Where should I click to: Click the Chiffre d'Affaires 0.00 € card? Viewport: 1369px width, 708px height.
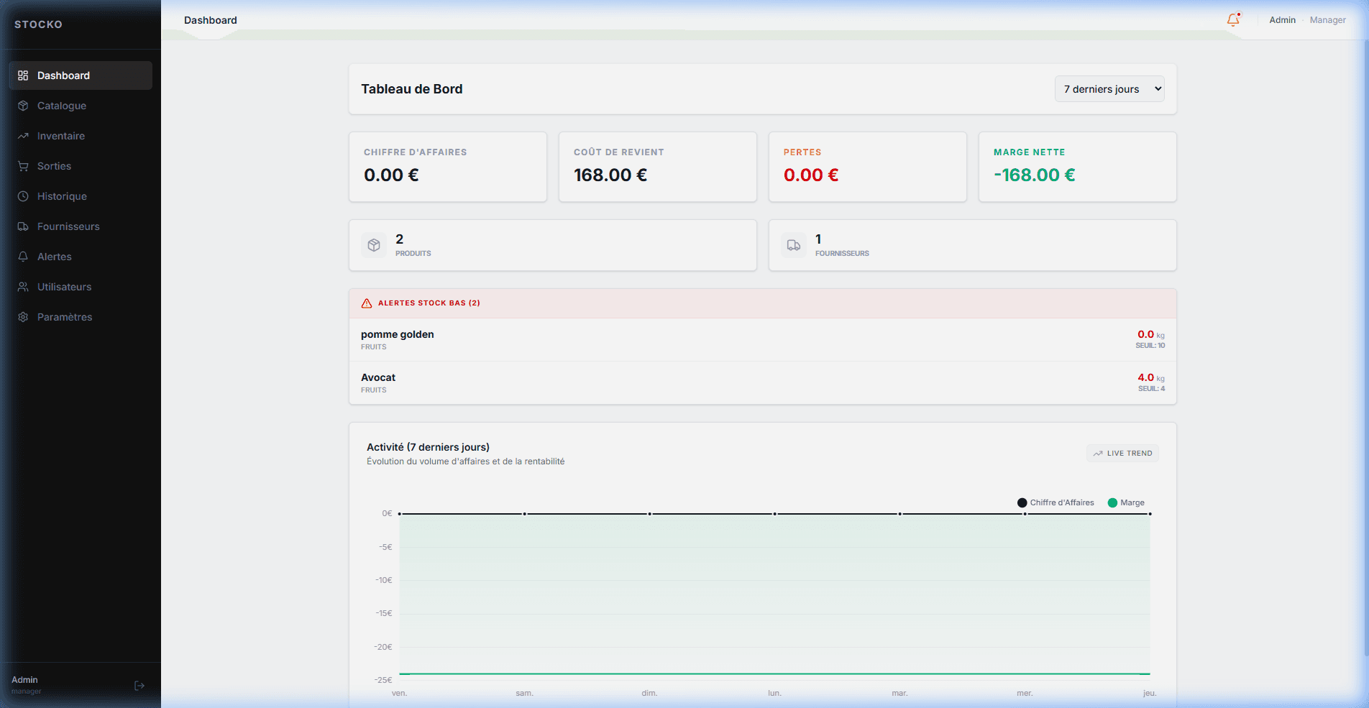coord(448,167)
